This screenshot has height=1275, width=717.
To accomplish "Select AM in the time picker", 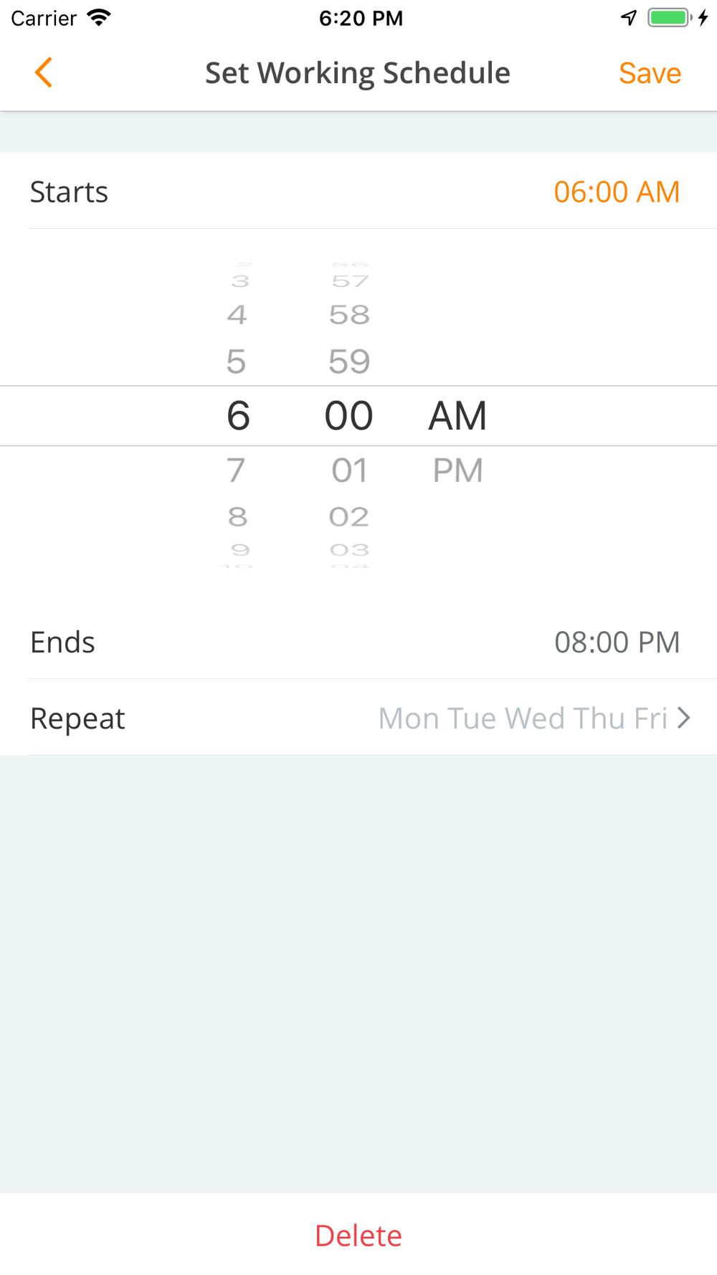I will click(x=457, y=416).
